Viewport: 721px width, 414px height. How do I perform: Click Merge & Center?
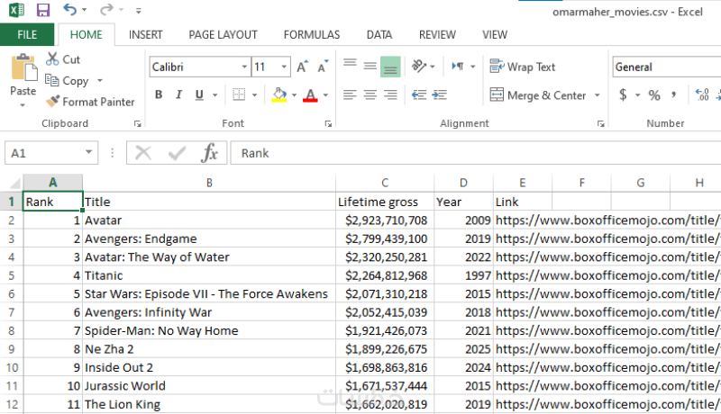point(538,95)
